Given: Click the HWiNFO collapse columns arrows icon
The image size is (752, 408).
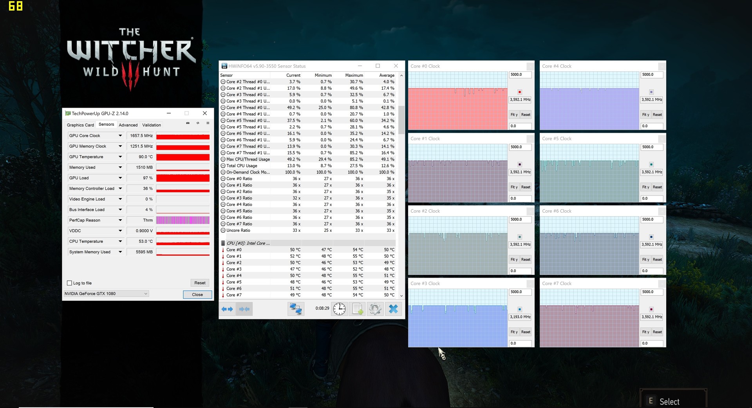Looking at the screenshot, I should [x=244, y=309].
